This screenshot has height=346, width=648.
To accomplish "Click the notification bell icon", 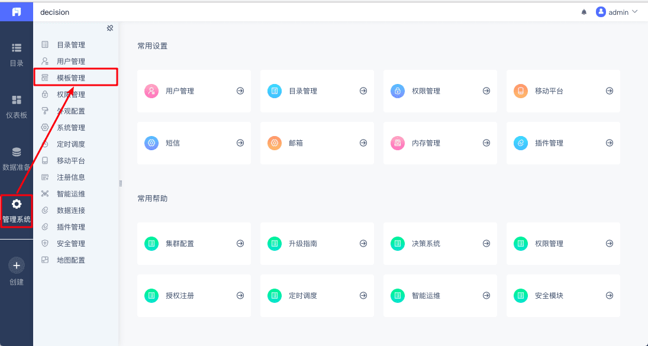I will [x=584, y=12].
